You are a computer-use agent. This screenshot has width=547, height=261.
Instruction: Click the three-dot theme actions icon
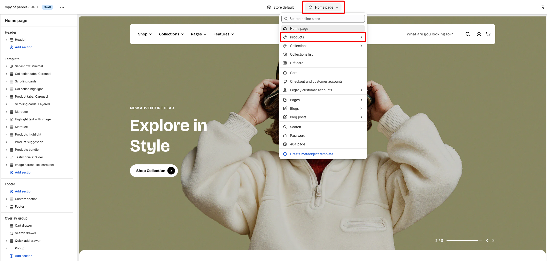point(62,7)
